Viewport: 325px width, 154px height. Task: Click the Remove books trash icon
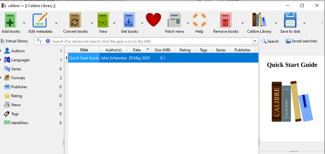click(x=226, y=20)
